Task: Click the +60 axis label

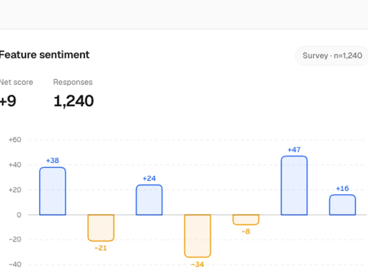Action: click(x=15, y=140)
